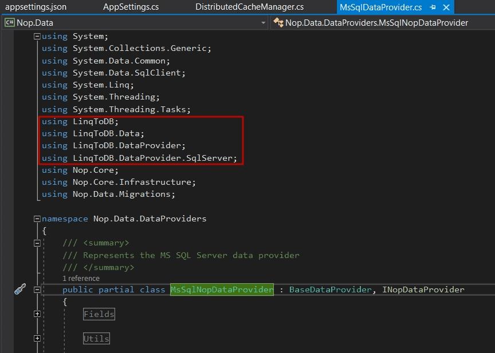Screen dimensions: 495x353
Task: Click the "1 reference" CodeLens link
Action: [81, 279]
